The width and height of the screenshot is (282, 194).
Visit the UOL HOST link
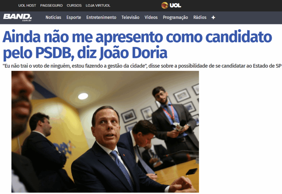tap(27, 6)
